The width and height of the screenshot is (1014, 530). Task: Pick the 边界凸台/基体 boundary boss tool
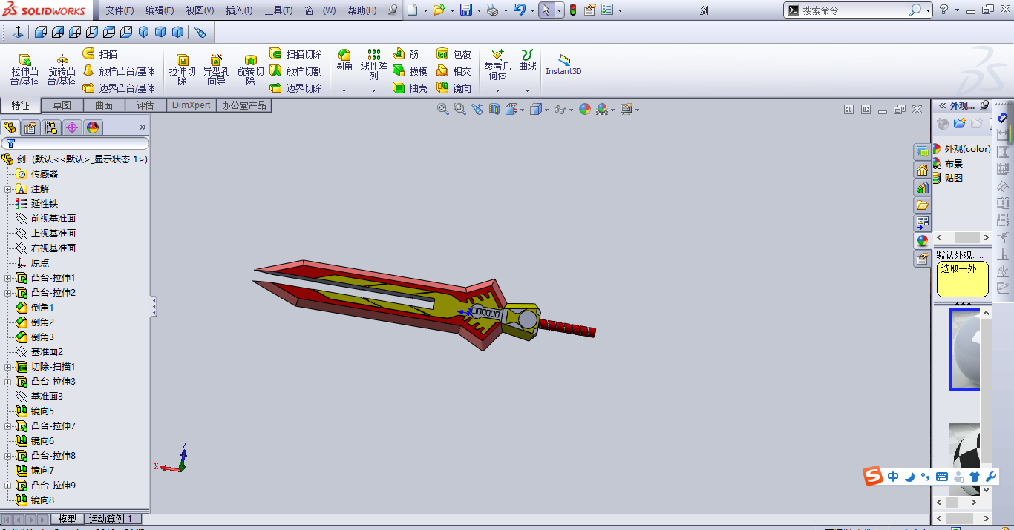[x=119, y=88]
